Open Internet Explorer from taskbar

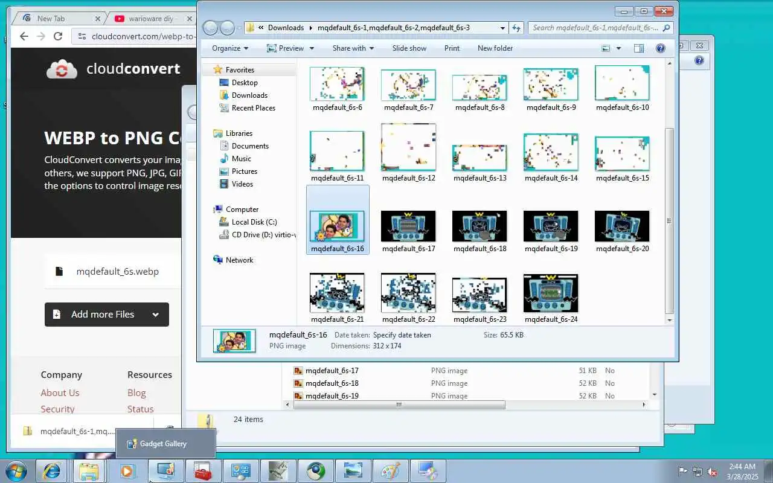(x=51, y=471)
